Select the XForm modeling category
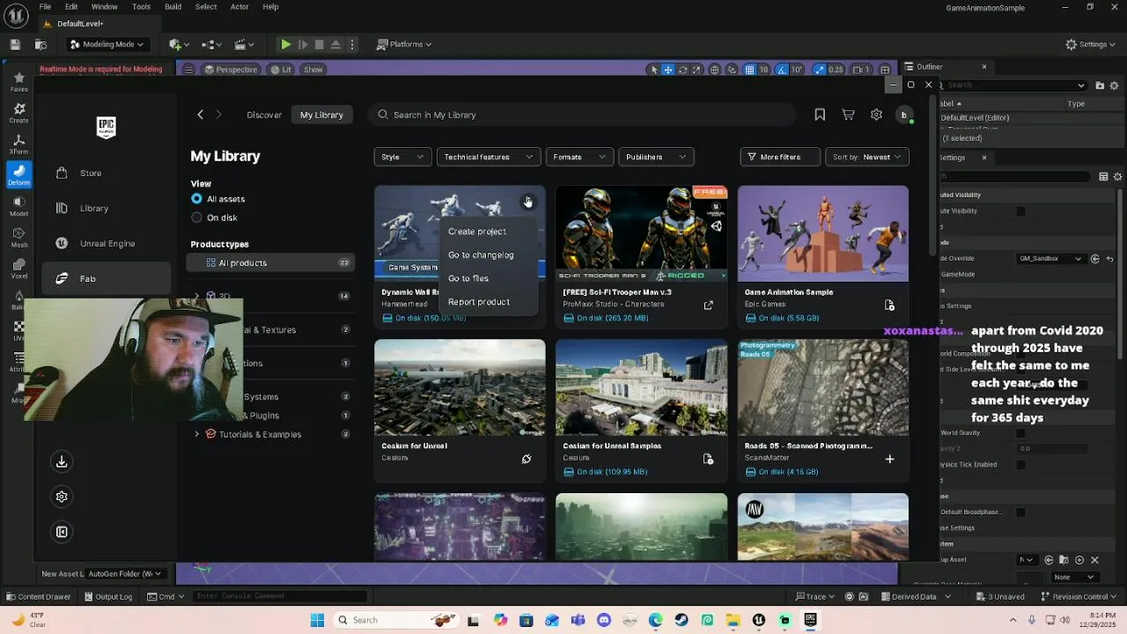 click(x=18, y=144)
